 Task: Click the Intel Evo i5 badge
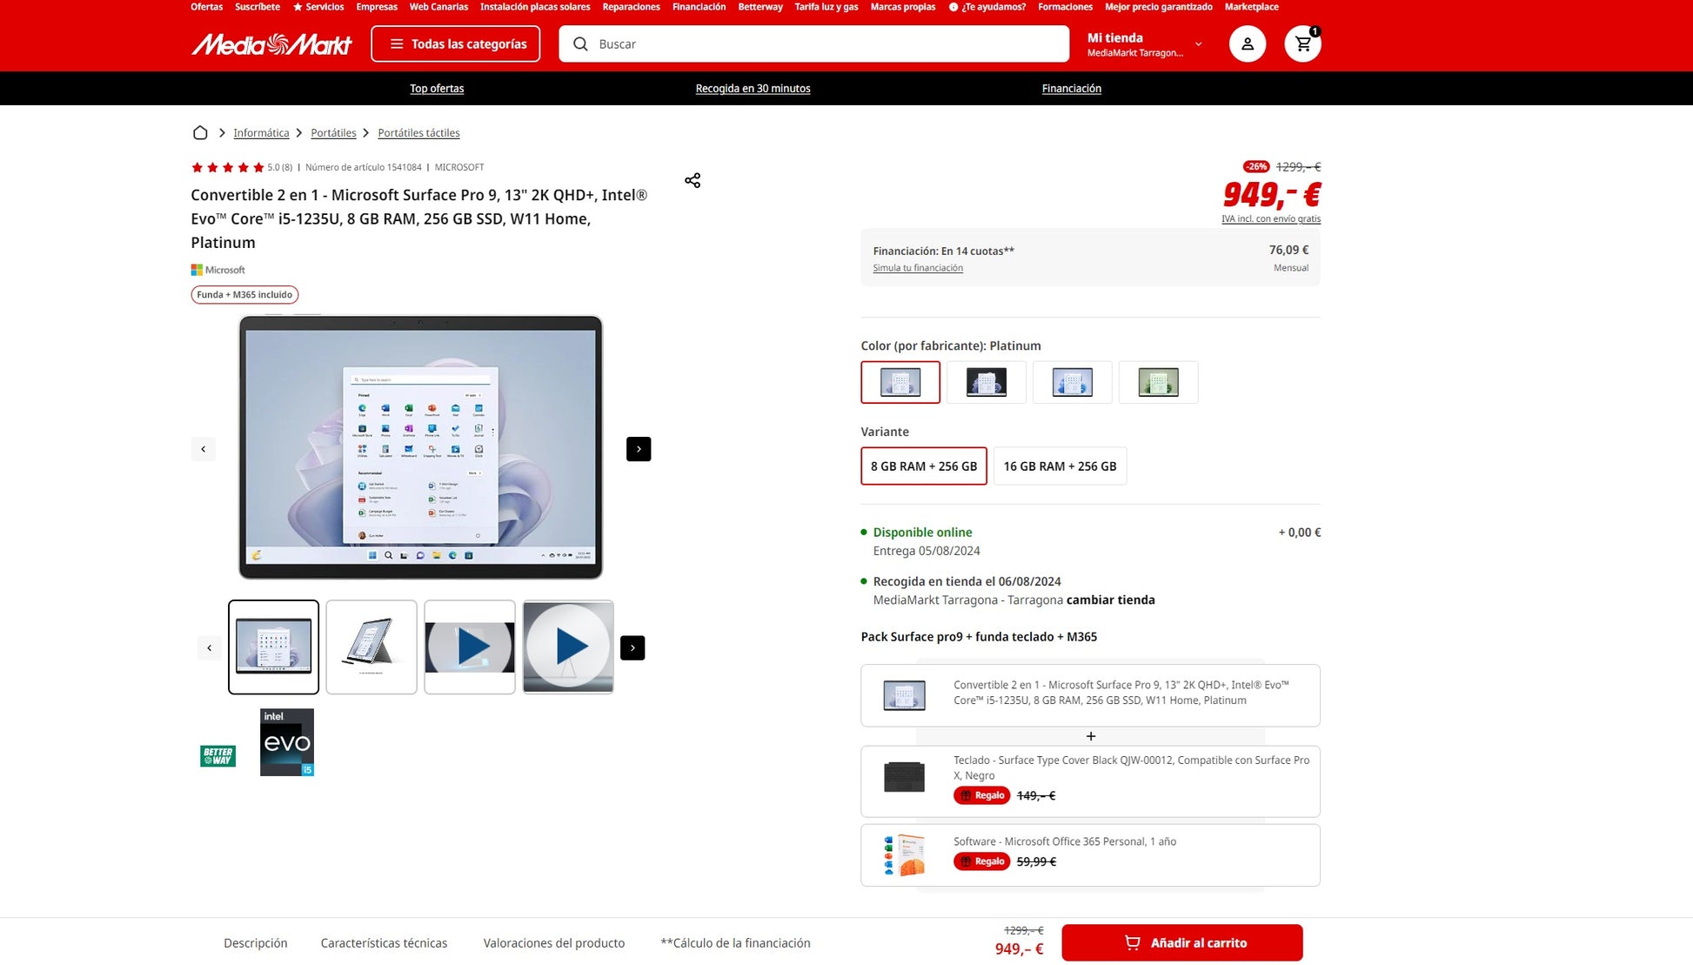(x=287, y=742)
